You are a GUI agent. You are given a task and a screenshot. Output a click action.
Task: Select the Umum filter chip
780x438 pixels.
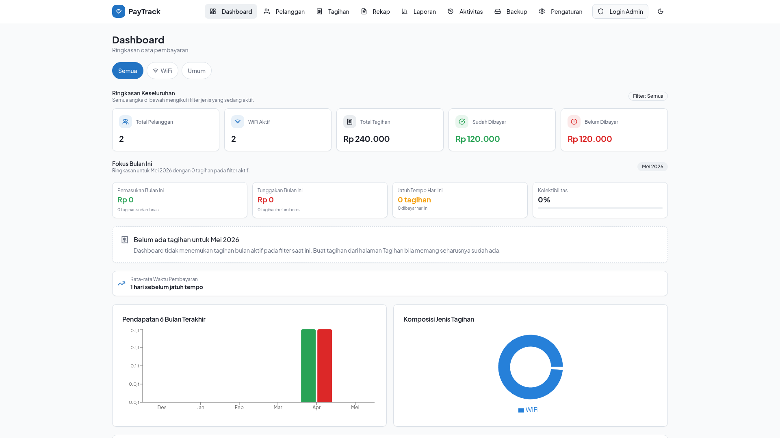[x=197, y=71]
